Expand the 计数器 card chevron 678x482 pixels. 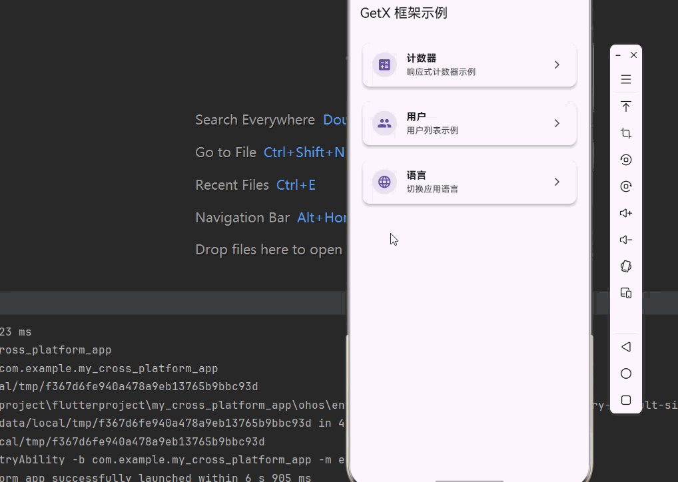(x=557, y=65)
